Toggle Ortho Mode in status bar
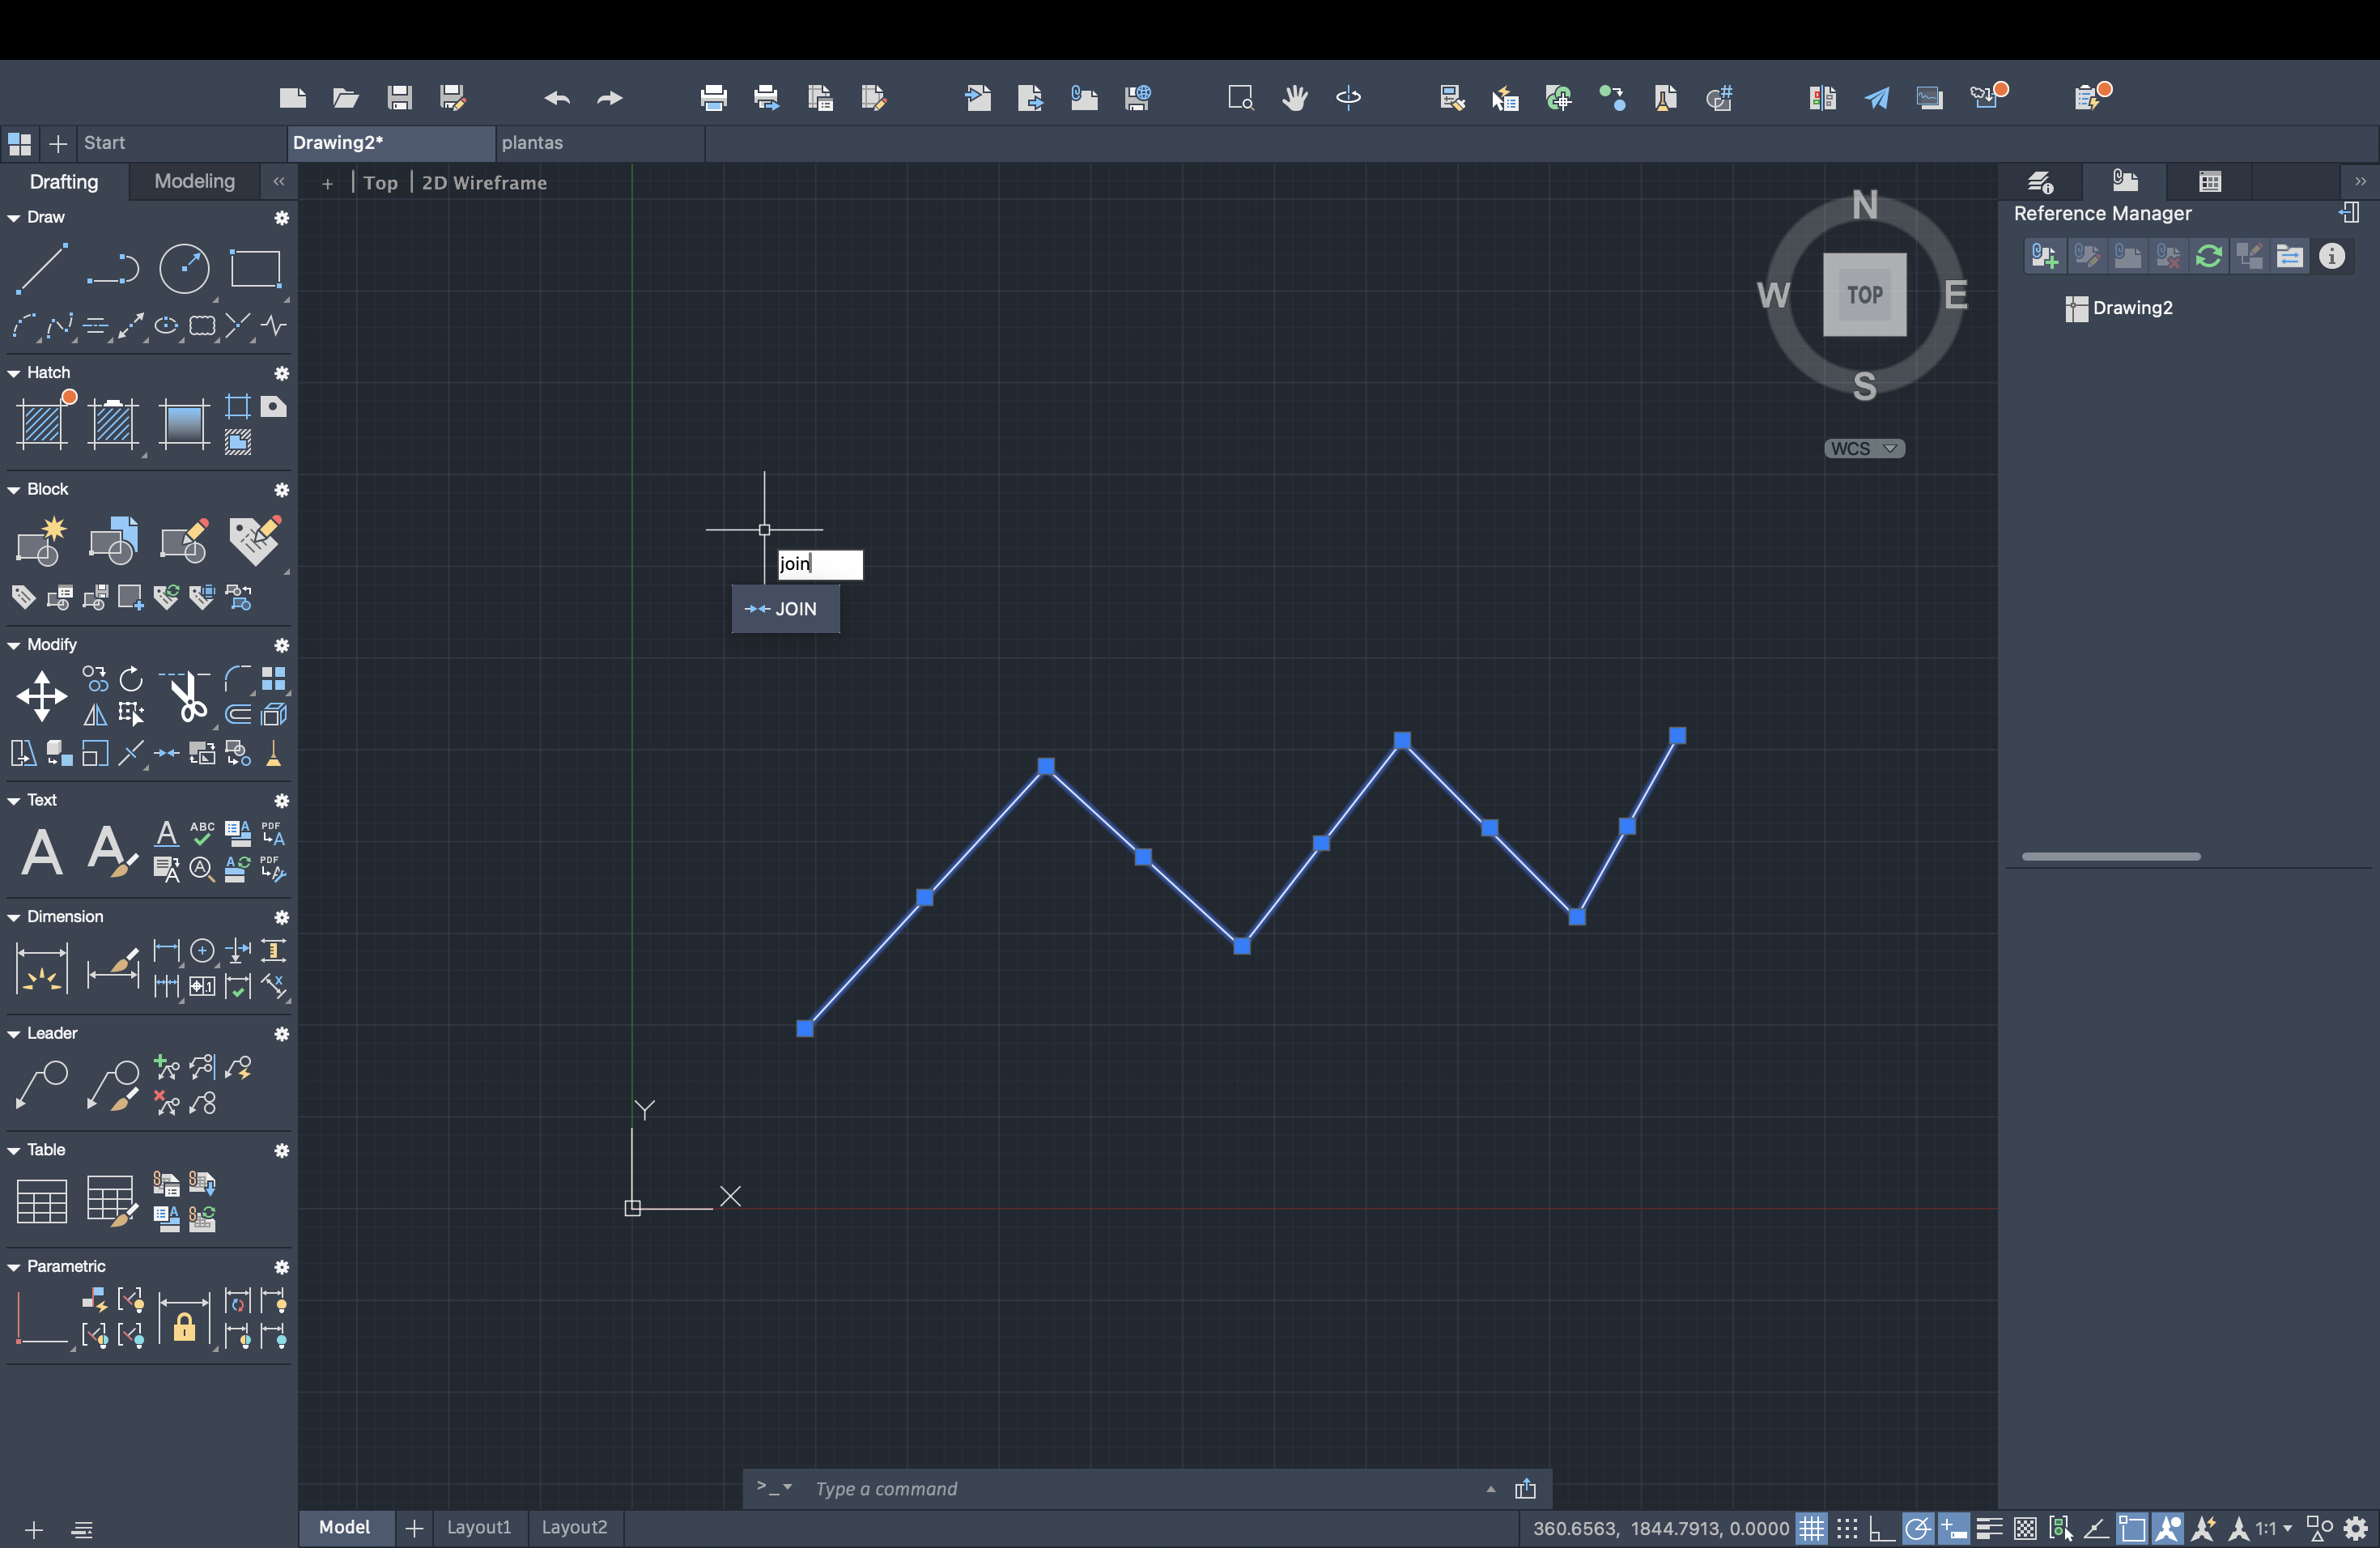 pyautogui.click(x=1881, y=1528)
